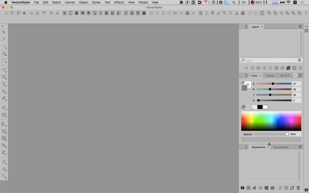Click the small arrow button beside DIC カラー tab
The width and height of the screenshot is (309, 193).
pyautogui.click(x=295, y=75)
